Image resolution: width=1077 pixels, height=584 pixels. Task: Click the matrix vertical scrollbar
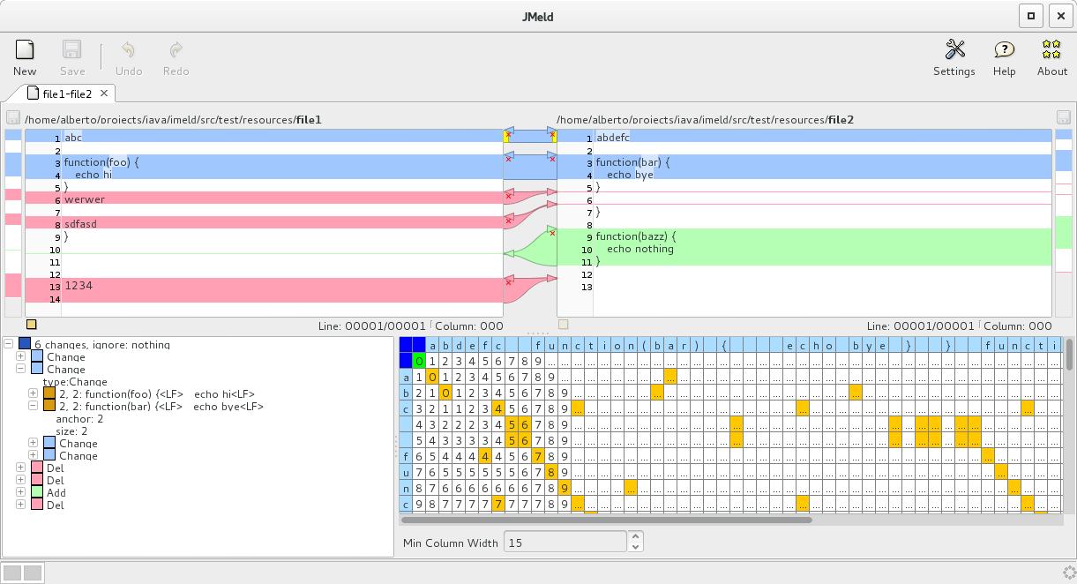pos(1069,355)
